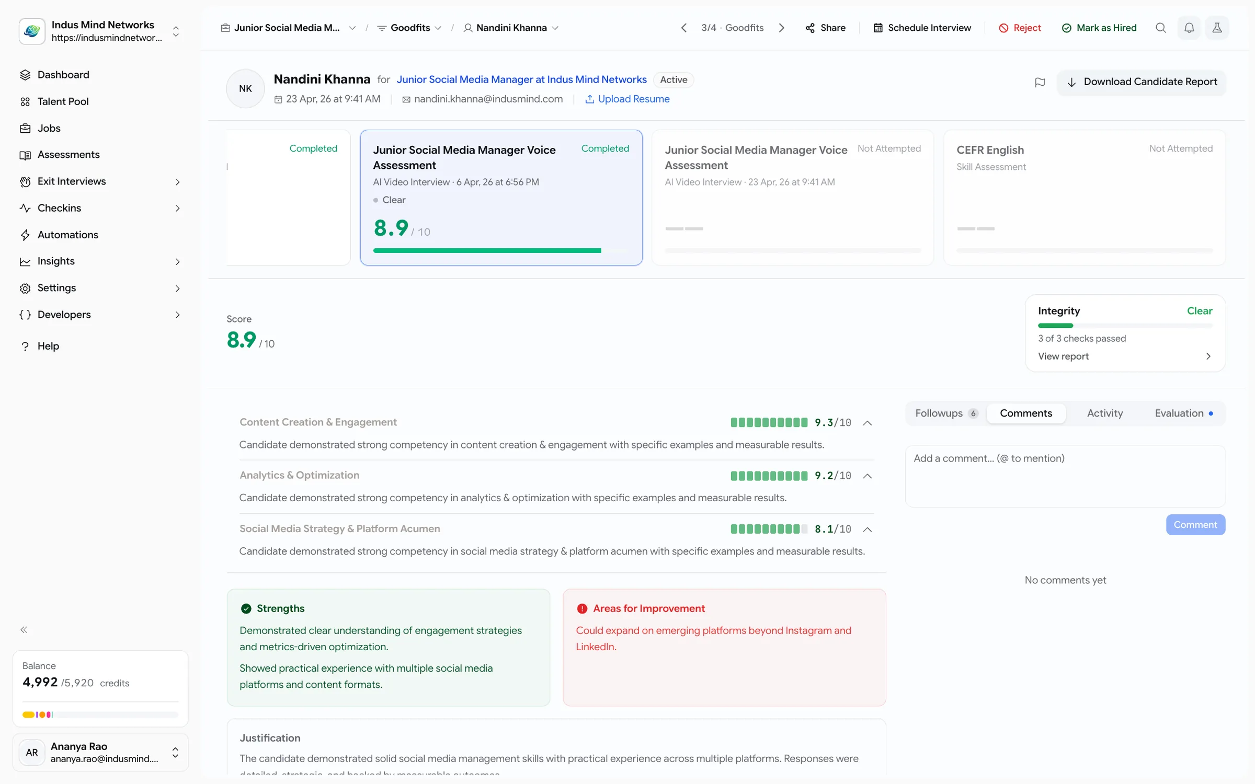This screenshot has height=784, width=1255.
Task: Open the Junior Social Media M... breadcrumb dropdown
Action: point(288,28)
